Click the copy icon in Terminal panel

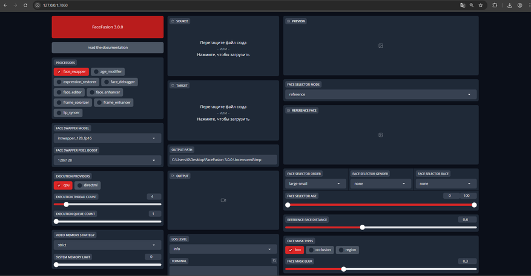tap(274, 261)
